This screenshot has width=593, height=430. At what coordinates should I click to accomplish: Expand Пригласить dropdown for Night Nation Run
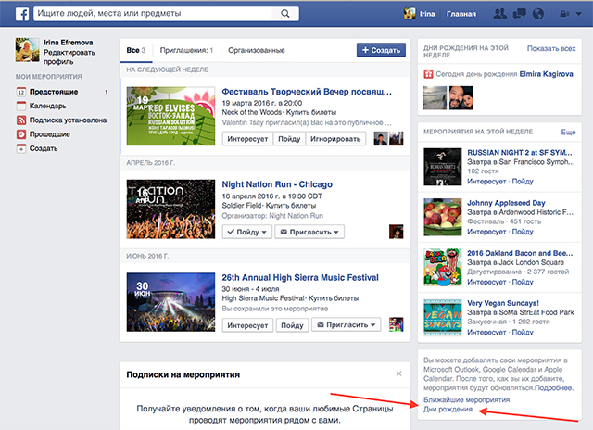[310, 232]
